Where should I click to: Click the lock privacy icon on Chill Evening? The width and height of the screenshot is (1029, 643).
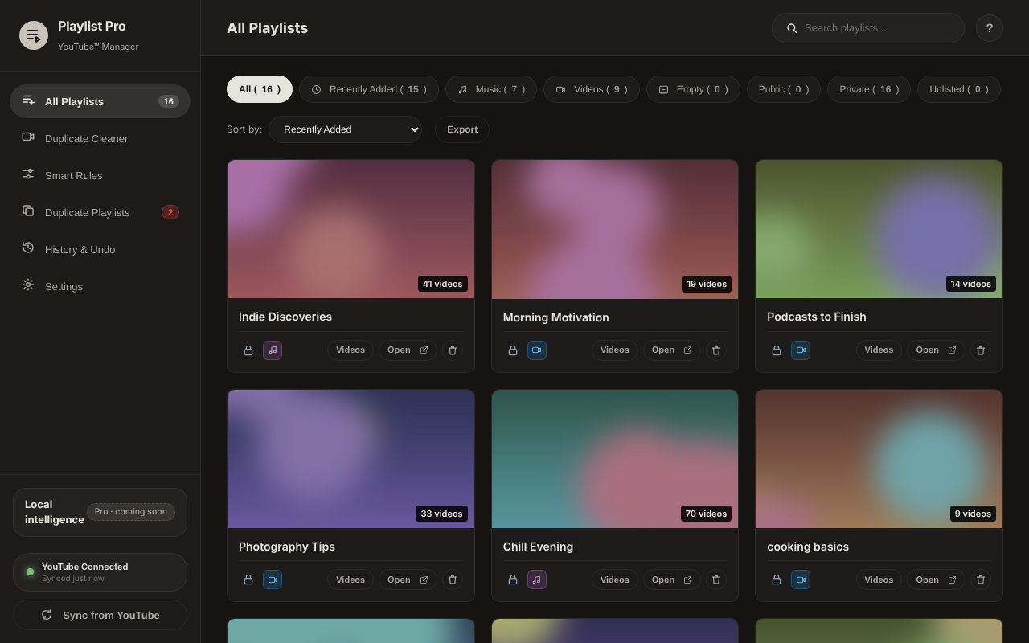point(513,580)
